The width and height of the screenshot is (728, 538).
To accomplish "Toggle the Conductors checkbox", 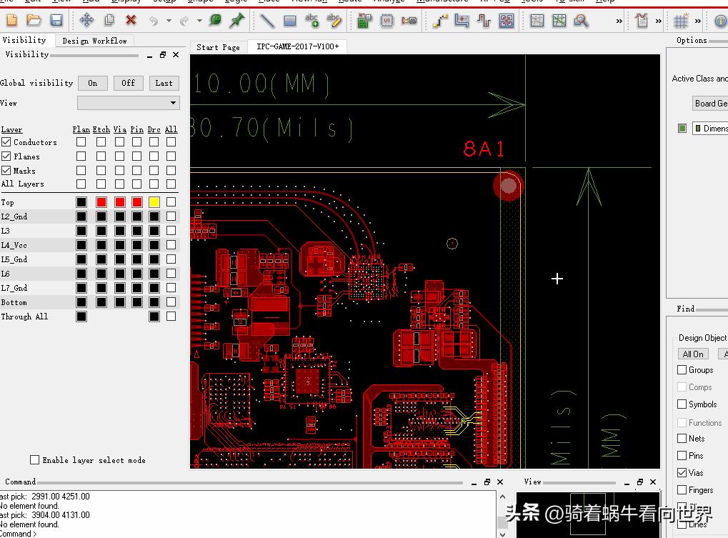I will click(x=6, y=142).
